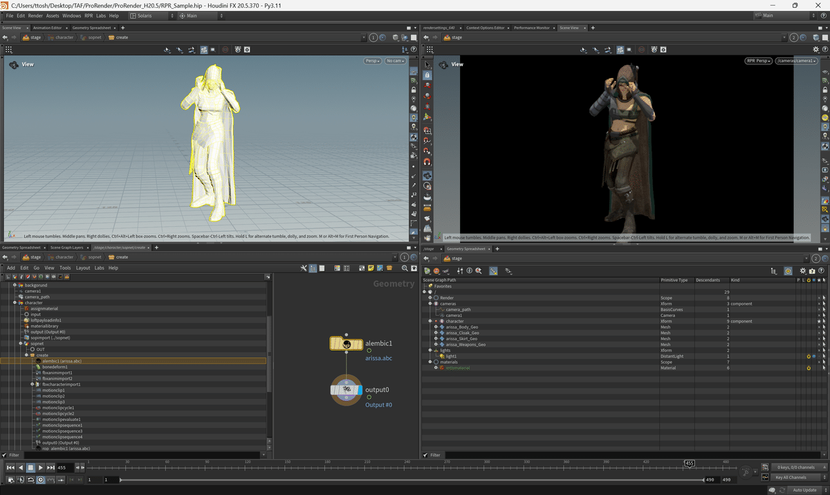Viewport: 830px width, 495px height.
Task: Open the /cameras/camera1 camera dropdown
Action: click(796, 62)
